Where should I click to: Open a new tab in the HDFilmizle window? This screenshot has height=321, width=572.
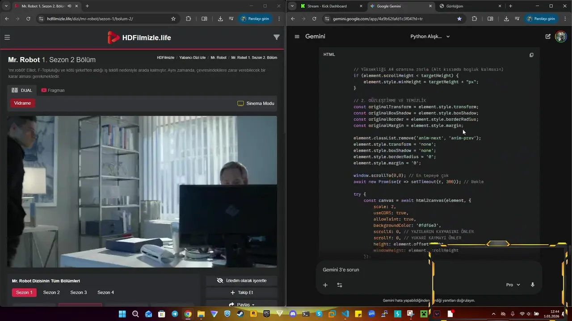coord(87,6)
